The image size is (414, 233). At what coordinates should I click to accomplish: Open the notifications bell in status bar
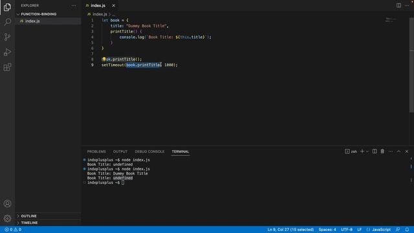coord(407,230)
